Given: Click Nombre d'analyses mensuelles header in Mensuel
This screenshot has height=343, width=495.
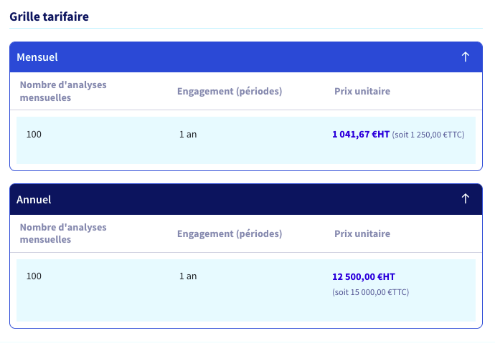Looking at the screenshot, I should pos(63,91).
